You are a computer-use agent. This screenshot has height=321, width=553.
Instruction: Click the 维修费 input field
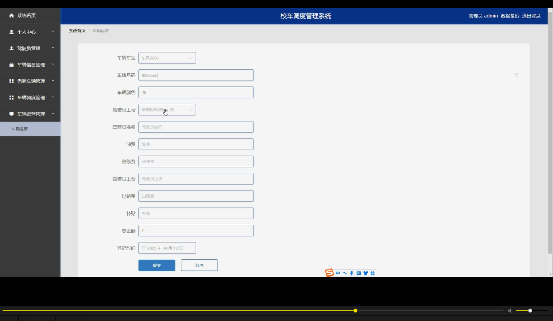[x=196, y=161]
